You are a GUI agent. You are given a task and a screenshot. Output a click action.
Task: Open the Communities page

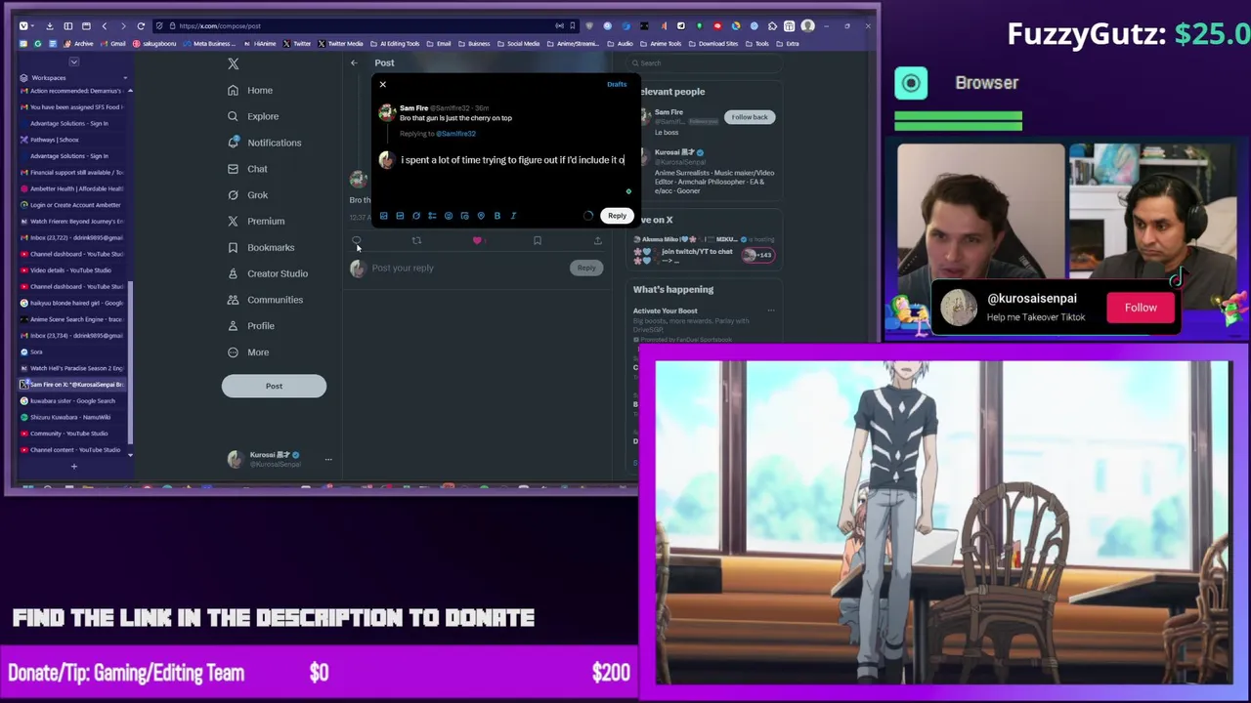pyautogui.click(x=264, y=300)
